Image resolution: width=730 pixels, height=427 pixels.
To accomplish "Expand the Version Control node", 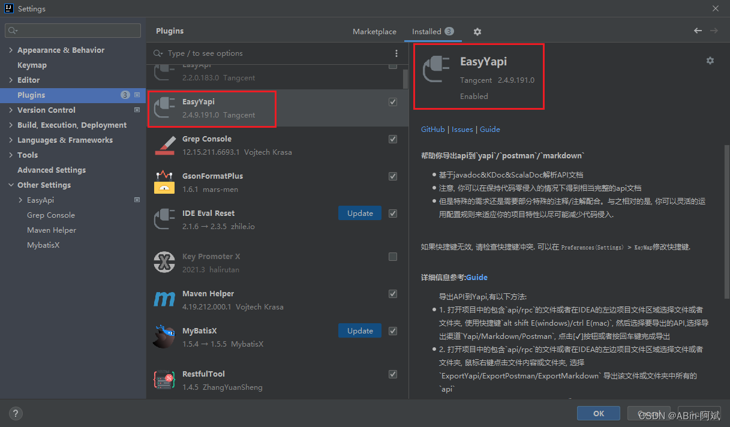I will 11,110.
